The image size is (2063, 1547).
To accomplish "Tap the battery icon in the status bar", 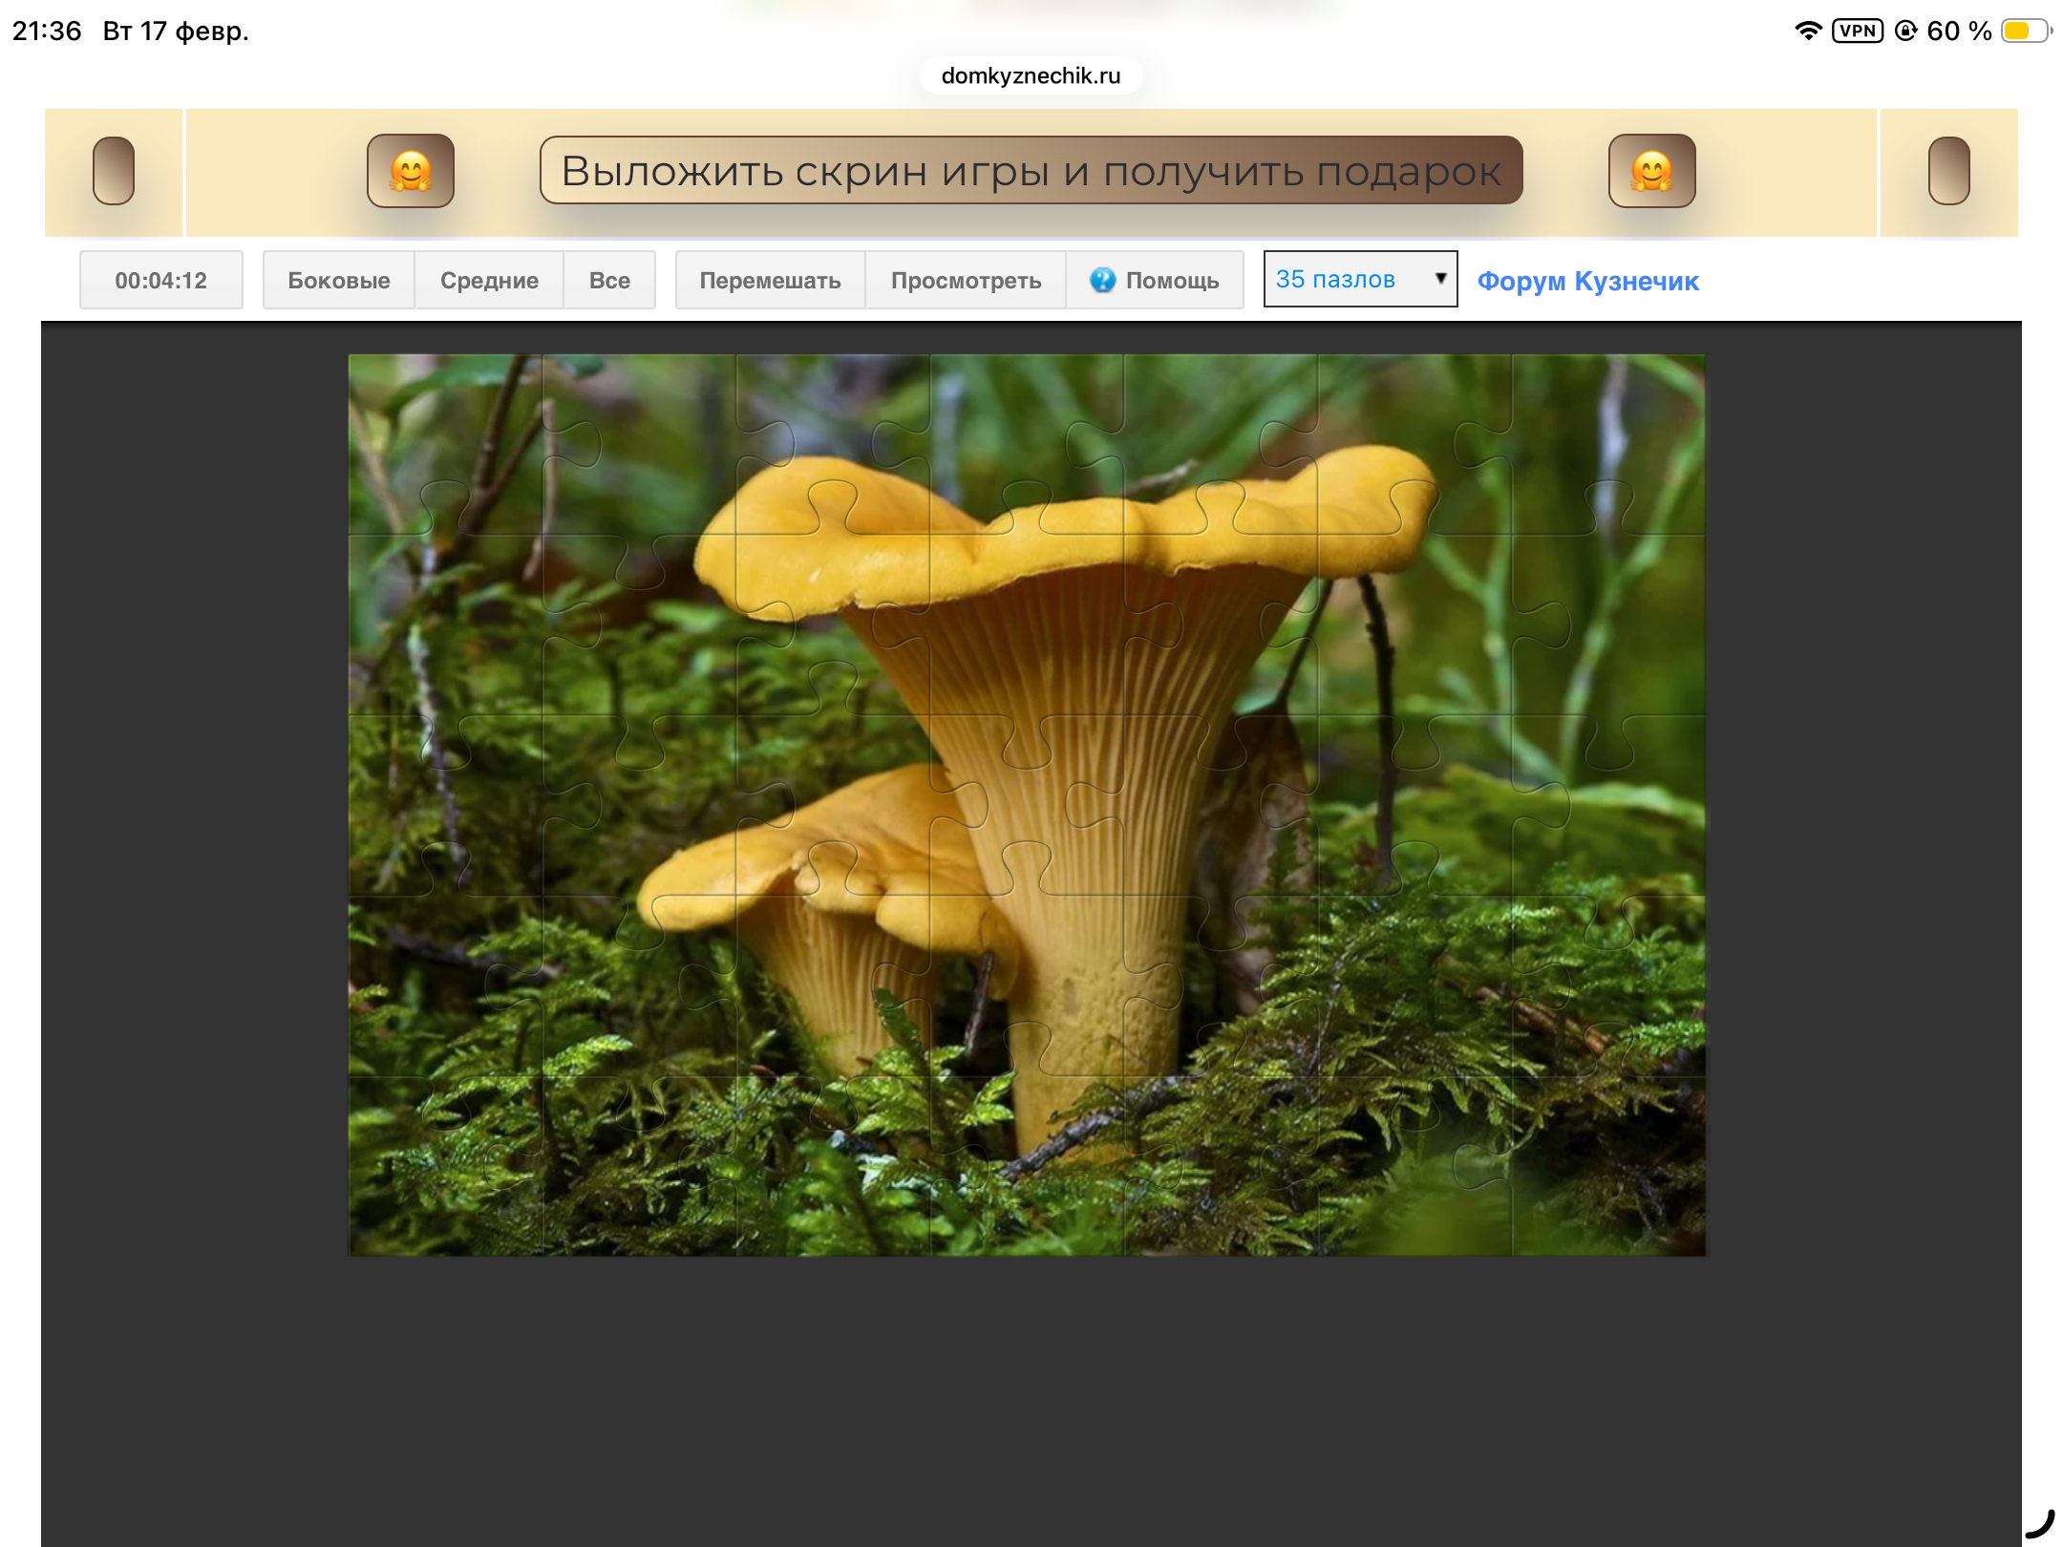I will (2025, 31).
